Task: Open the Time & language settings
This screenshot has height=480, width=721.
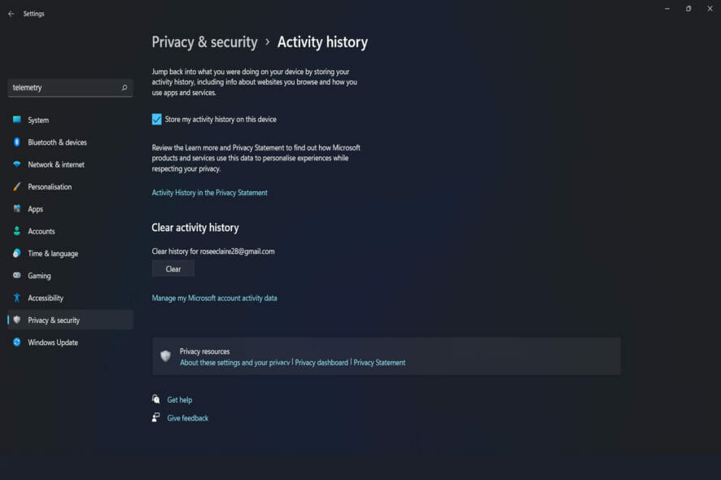Action: (53, 254)
